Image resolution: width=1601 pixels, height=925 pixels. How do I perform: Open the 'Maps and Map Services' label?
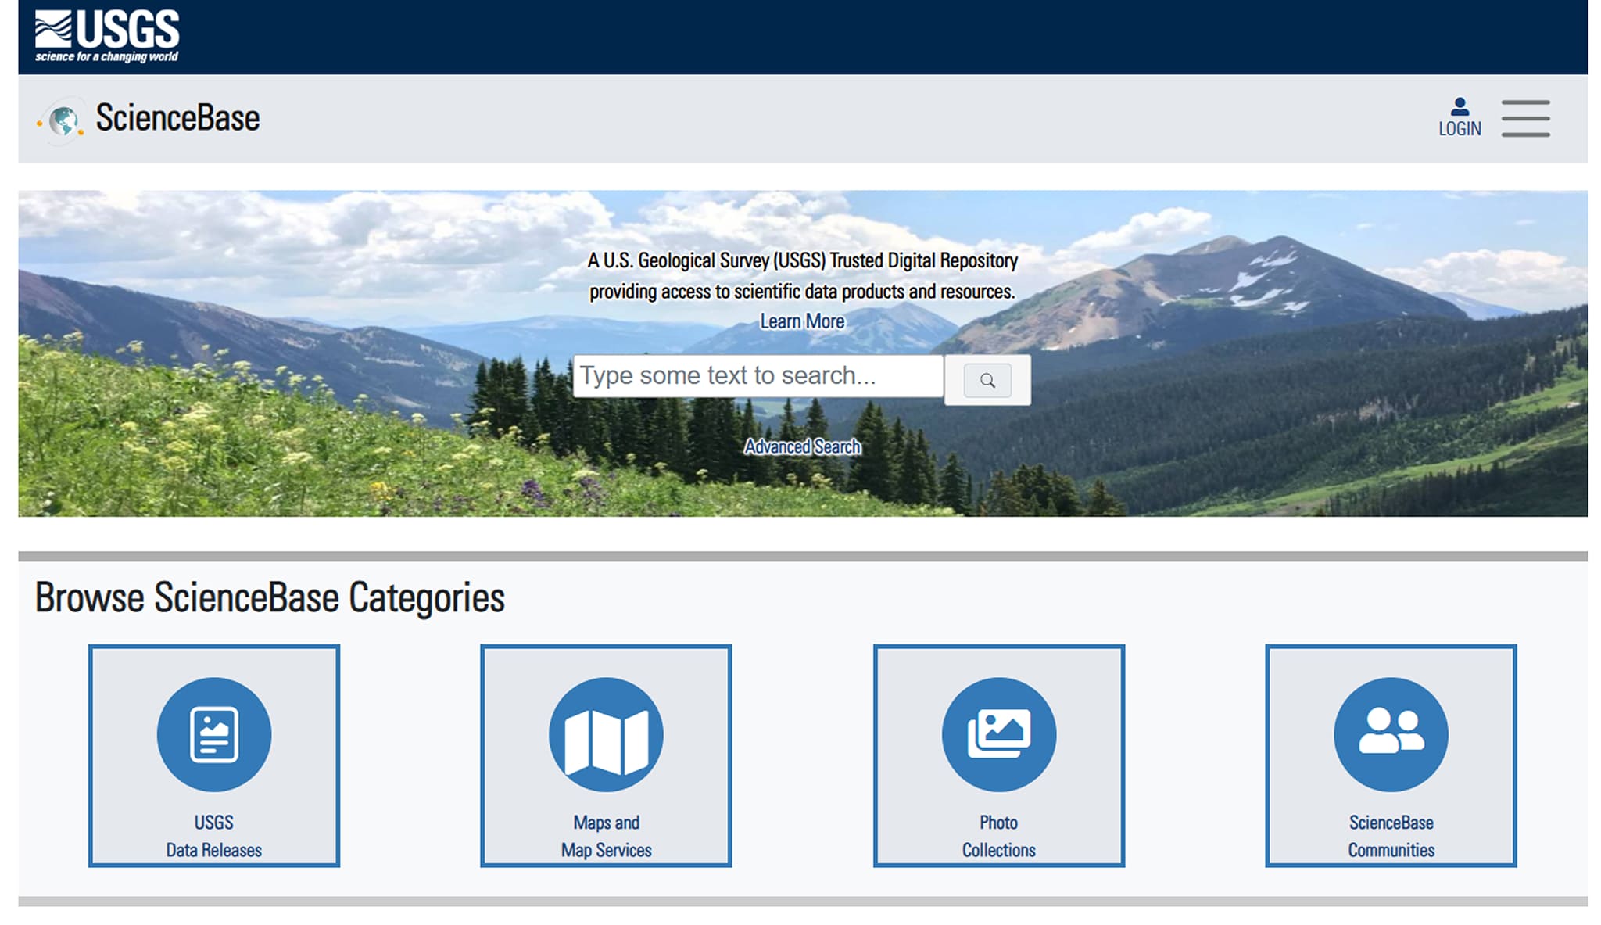[606, 836]
